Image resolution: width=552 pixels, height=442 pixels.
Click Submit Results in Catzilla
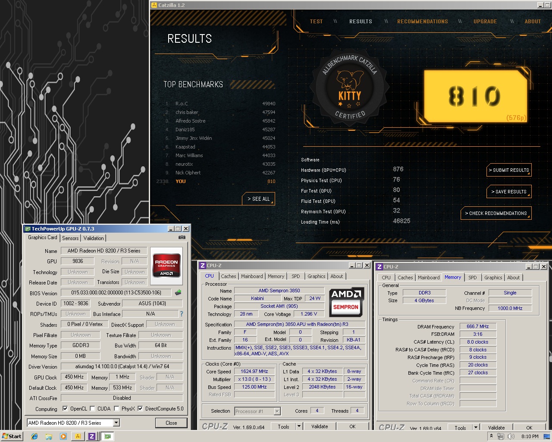click(509, 170)
